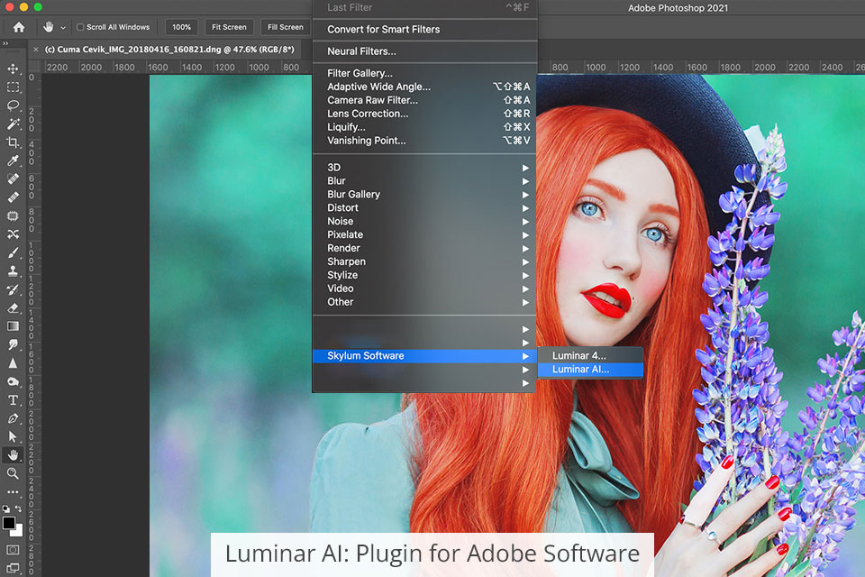Toggle Quick Mask mode icon
865x577 pixels.
click(13, 549)
